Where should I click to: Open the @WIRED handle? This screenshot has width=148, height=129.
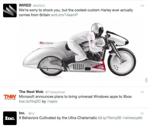coord(39,6)
